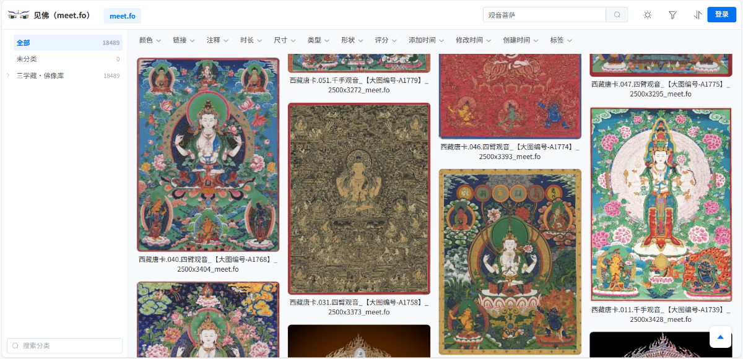Toggle the light/dark theme sun icon
Screen dimensions: 743x359
pyautogui.click(x=648, y=15)
